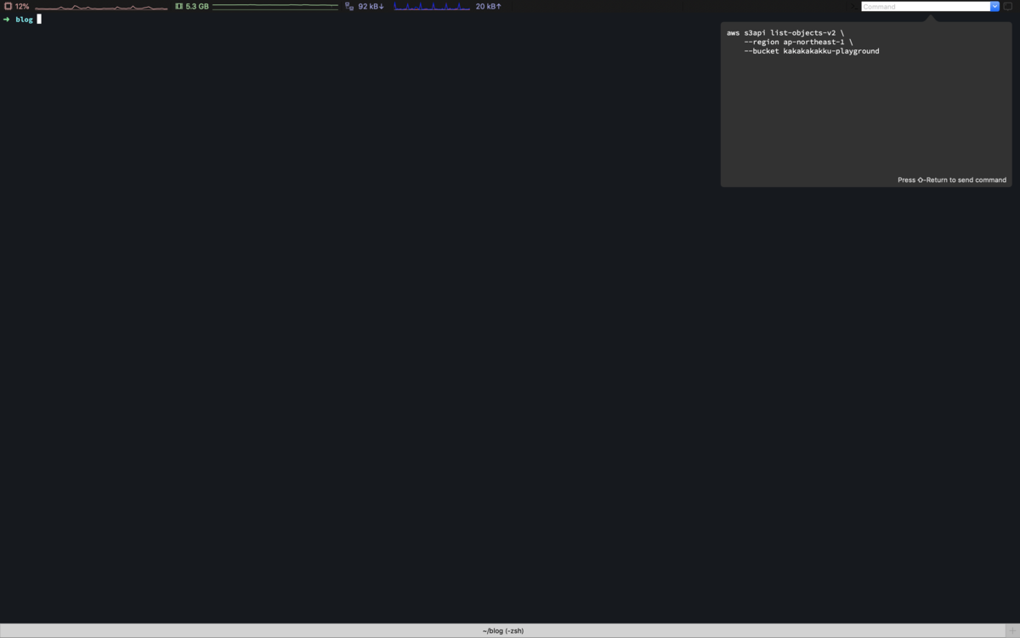Open the Command history dropdown arrow
The image size is (1020, 638).
[x=994, y=6]
